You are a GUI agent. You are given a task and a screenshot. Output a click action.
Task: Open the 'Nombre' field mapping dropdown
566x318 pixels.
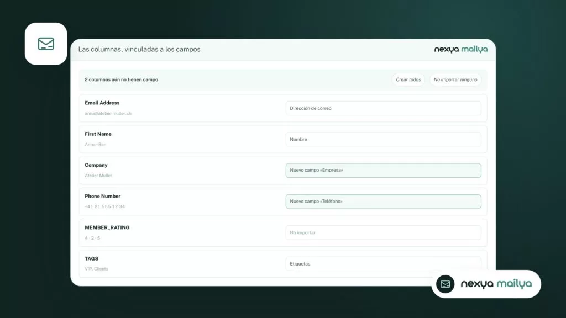click(384, 139)
